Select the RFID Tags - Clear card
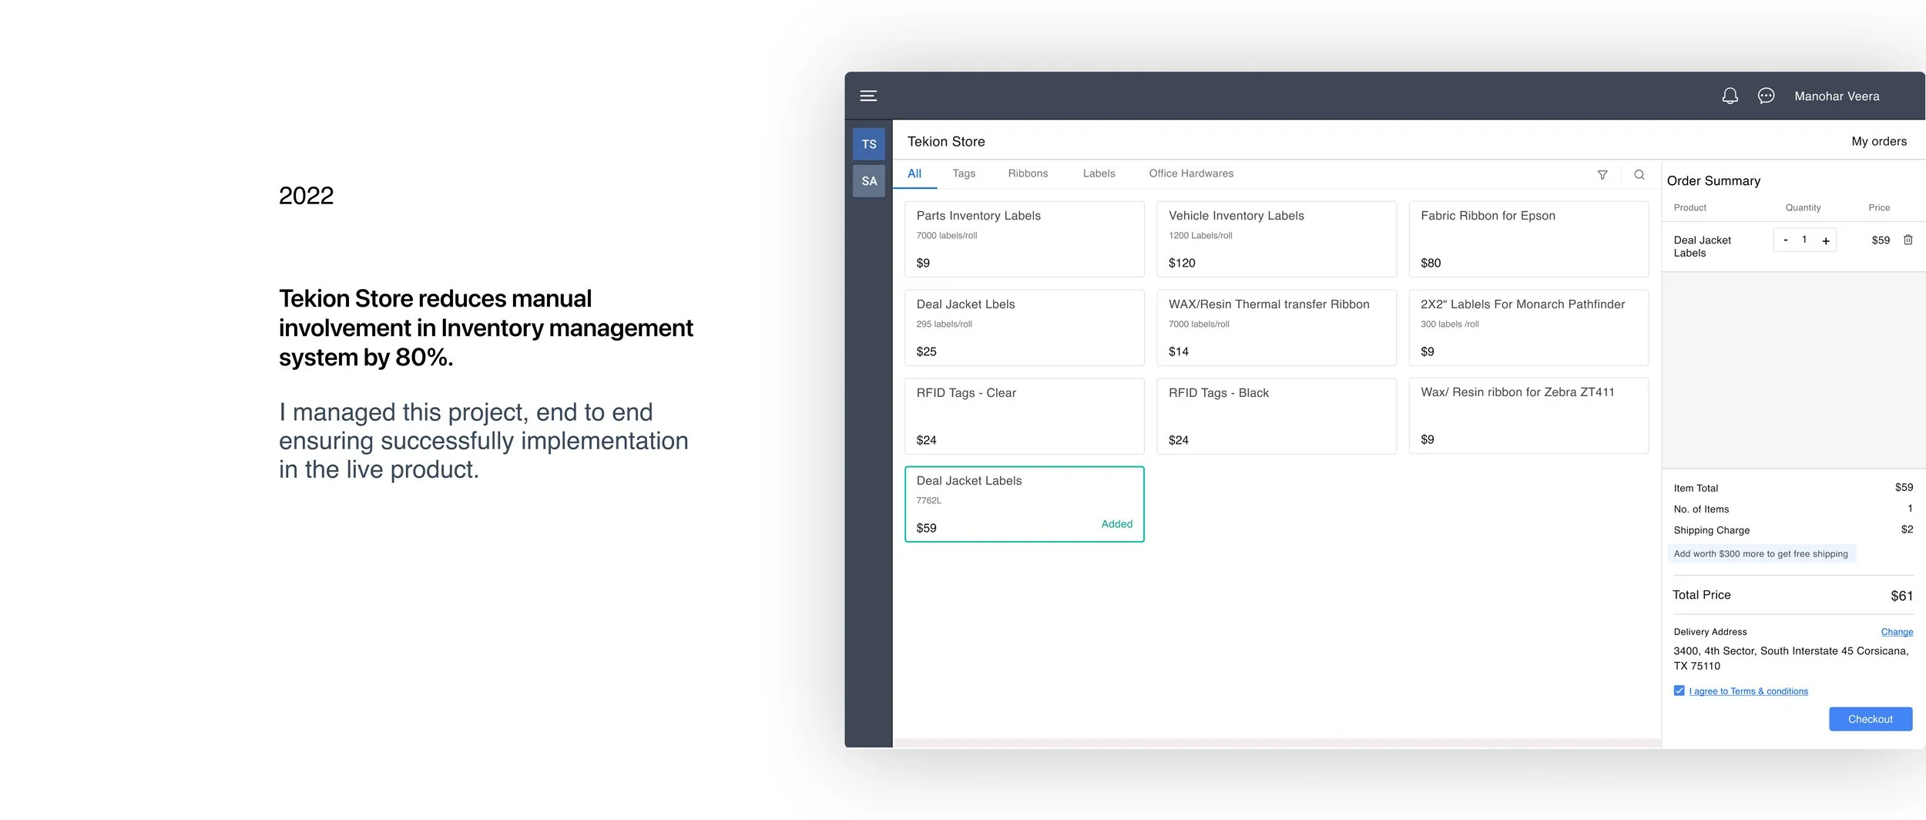The height and width of the screenshot is (820, 1926). (1025, 416)
